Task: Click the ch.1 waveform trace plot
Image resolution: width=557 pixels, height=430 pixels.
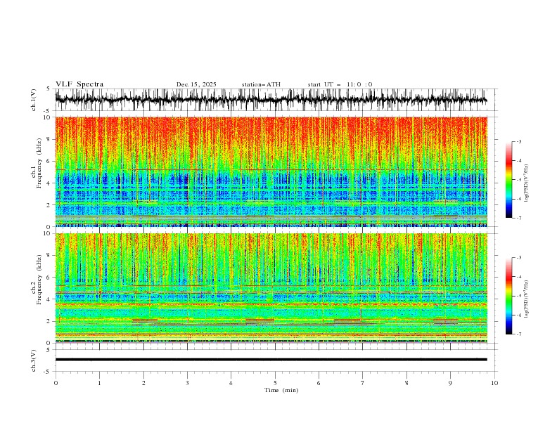Action: point(271,100)
